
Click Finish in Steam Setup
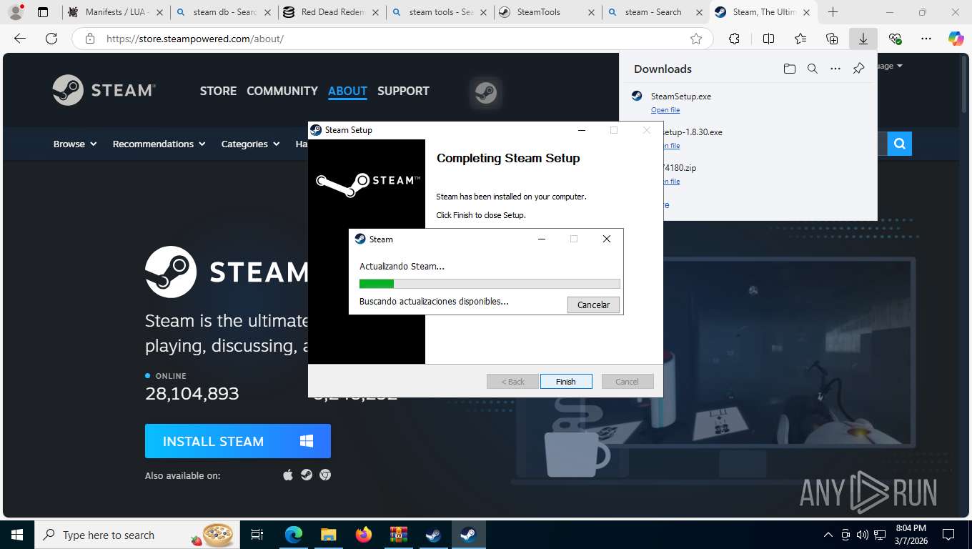point(566,382)
